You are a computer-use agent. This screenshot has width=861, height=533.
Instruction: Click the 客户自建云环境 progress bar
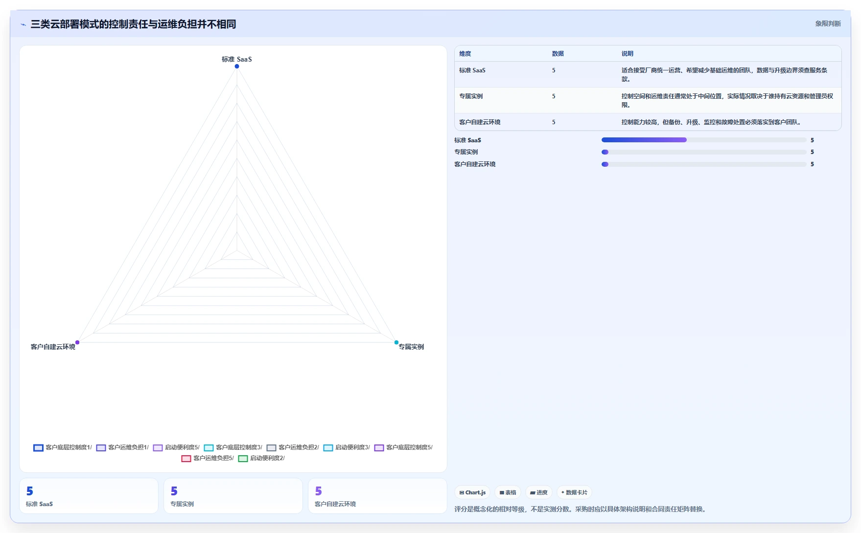(x=704, y=164)
